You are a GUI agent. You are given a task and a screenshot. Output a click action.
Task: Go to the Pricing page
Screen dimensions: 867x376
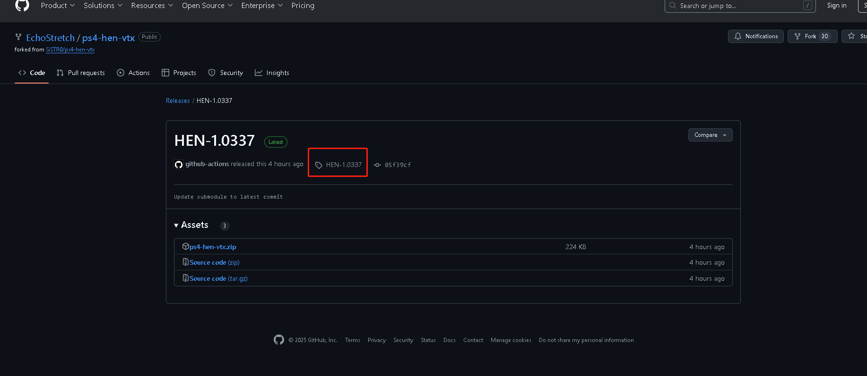pyautogui.click(x=303, y=6)
